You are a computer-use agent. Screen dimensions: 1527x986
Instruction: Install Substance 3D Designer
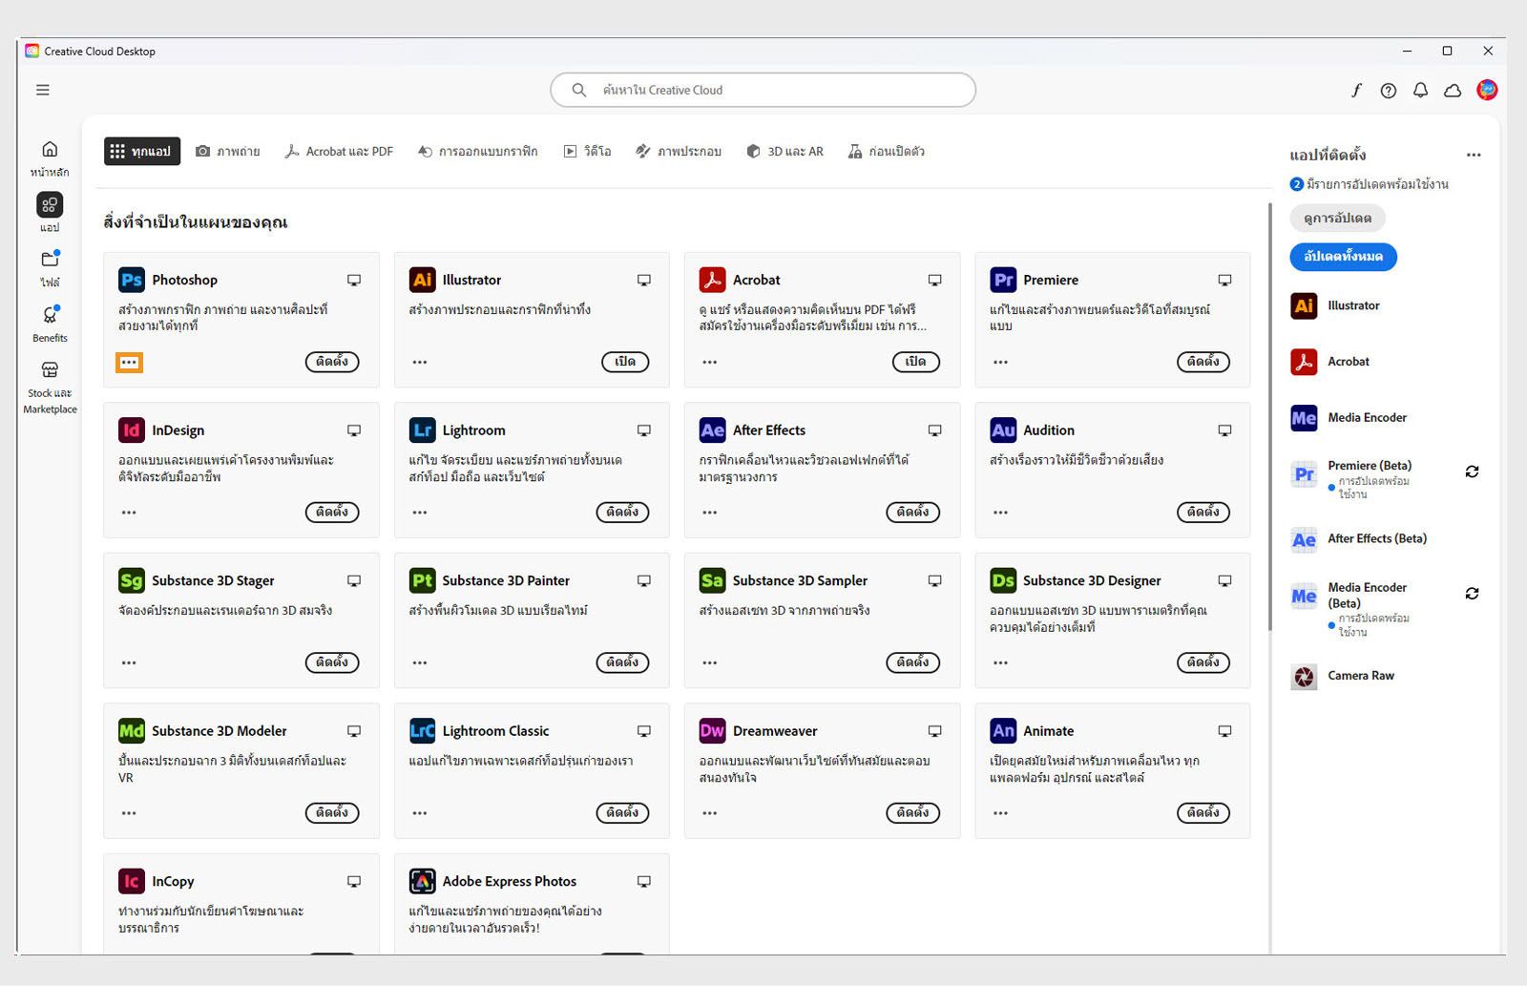coord(1203,662)
